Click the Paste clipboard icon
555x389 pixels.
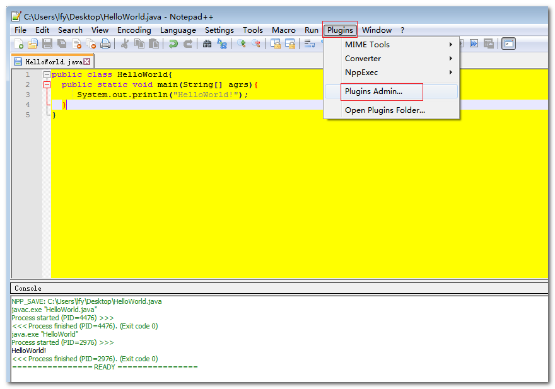154,44
